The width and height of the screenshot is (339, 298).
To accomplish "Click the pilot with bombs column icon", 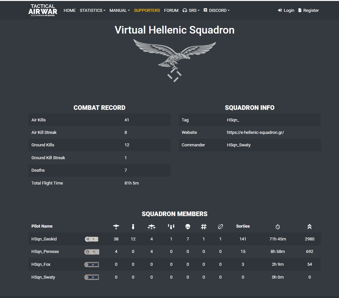I will 171,227.
